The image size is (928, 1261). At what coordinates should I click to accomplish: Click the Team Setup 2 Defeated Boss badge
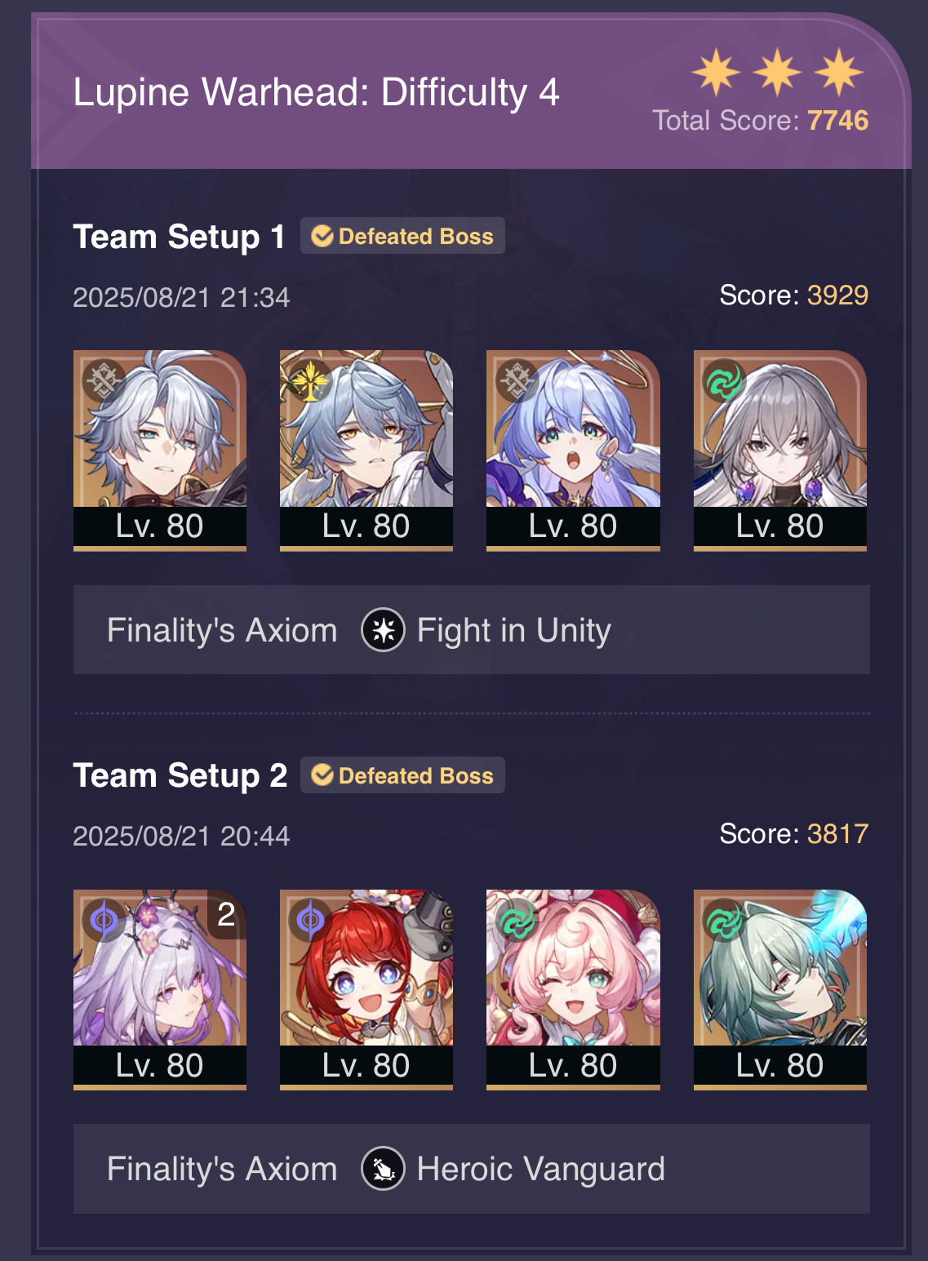(402, 775)
